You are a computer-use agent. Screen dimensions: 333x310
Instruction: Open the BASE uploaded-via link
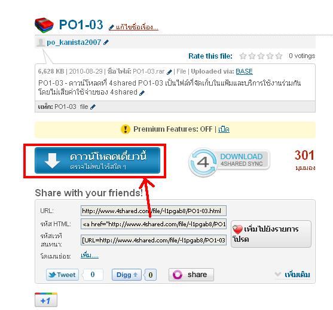[x=245, y=71]
